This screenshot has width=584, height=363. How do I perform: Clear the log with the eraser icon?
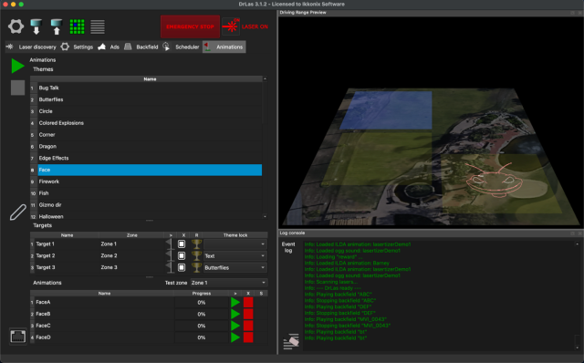tap(291, 341)
